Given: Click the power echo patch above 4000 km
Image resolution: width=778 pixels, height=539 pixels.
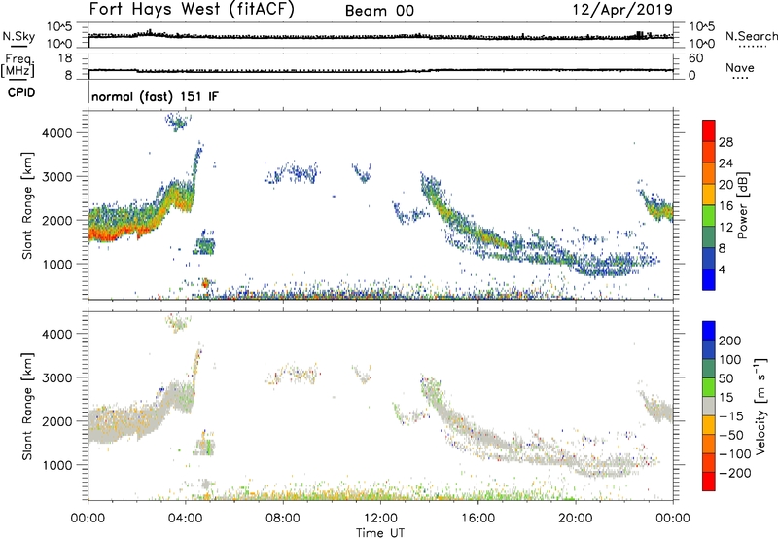Looking at the screenshot, I should pyautogui.click(x=178, y=122).
